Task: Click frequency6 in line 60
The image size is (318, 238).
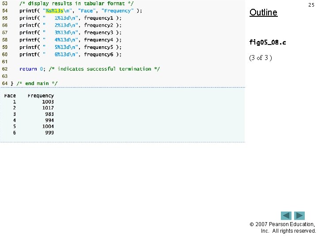Action: 98,55
